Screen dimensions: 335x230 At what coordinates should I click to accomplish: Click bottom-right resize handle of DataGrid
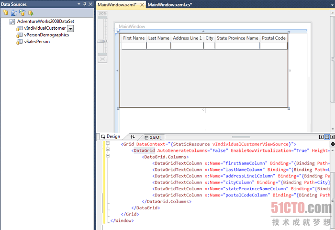click(289, 108)
